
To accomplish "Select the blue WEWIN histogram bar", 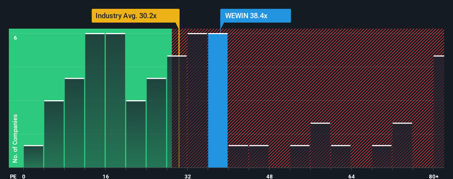I will click(218, 100).
